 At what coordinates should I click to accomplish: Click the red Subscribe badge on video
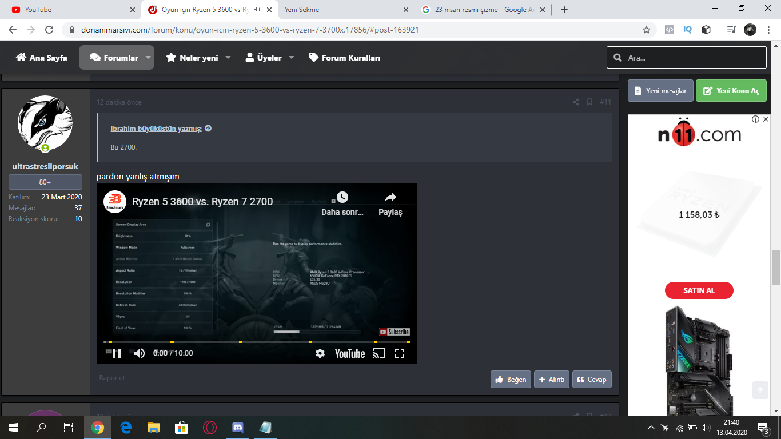395,332
